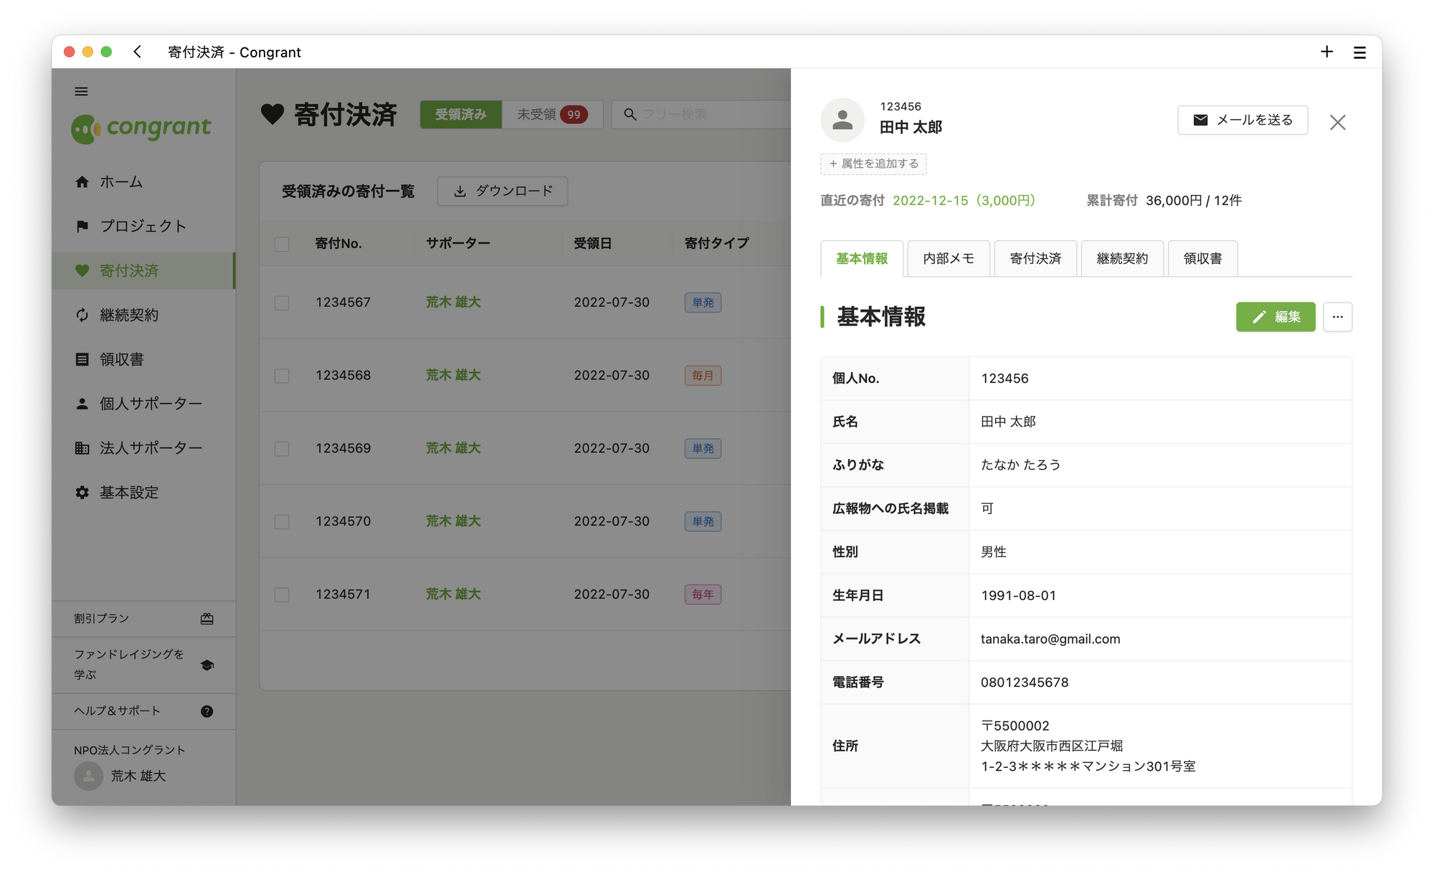
Task: Click the 寄付No. column header
Action: pos(338,244)
